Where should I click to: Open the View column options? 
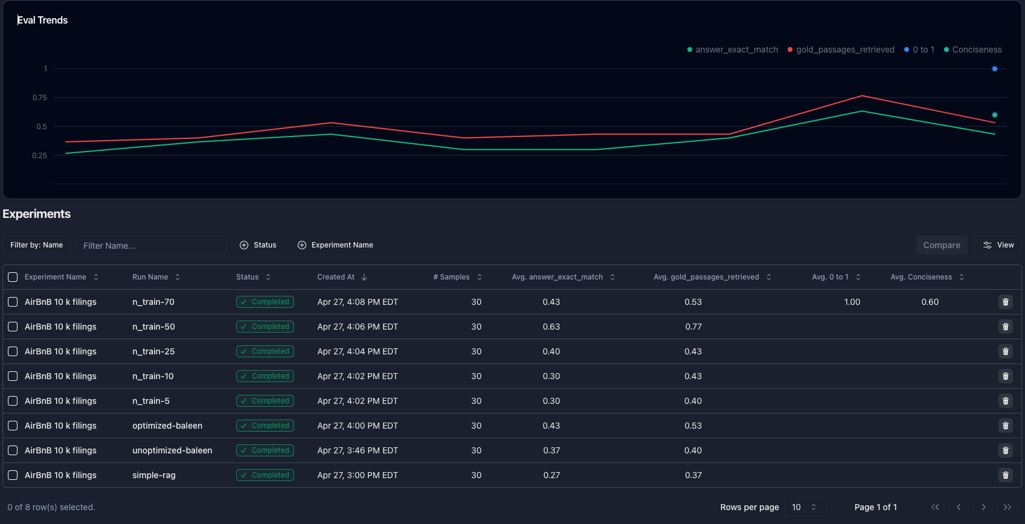click(998, 245)
